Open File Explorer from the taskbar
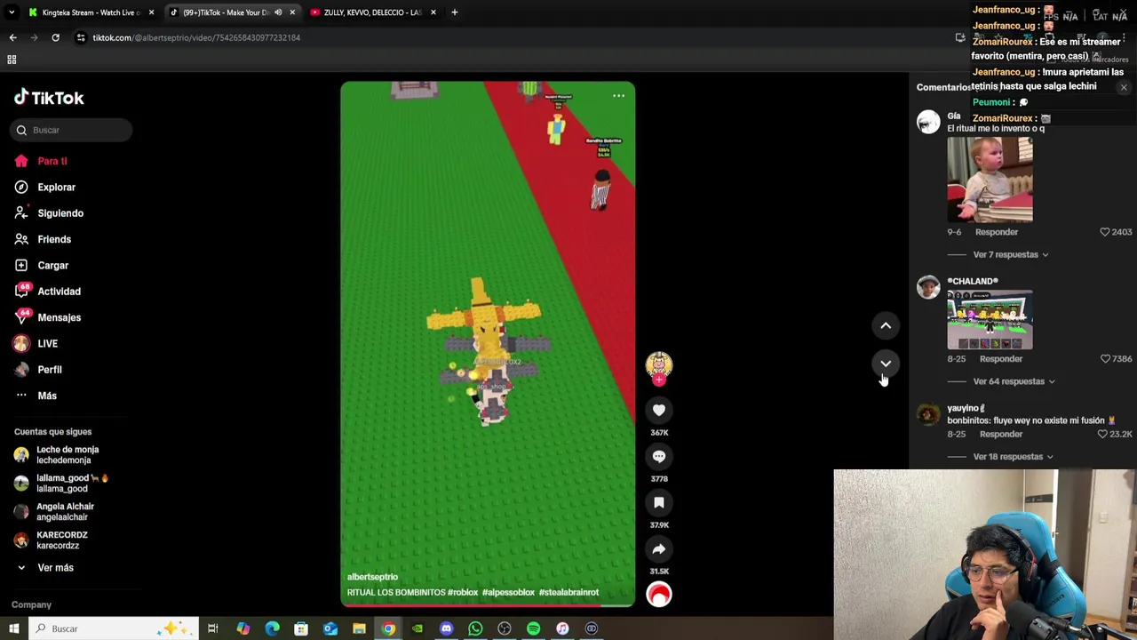 pyautogui.click(x=359, y=628)
